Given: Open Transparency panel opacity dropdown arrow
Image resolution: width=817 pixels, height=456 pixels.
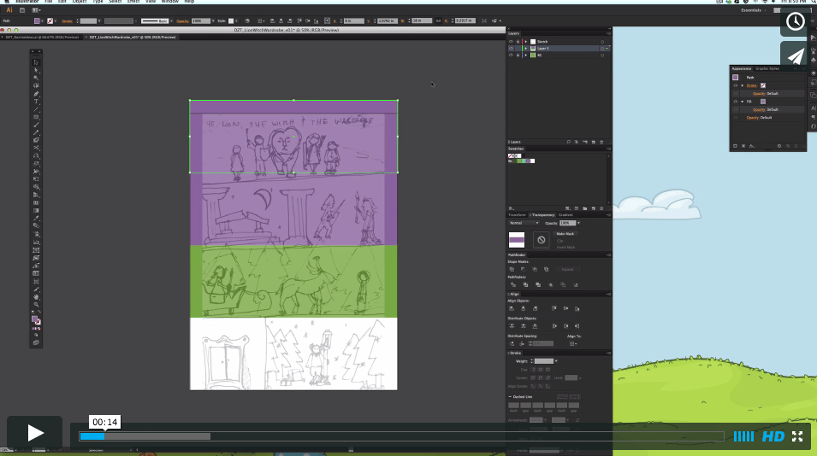Looking at the screenshot, I should point(578,223).
